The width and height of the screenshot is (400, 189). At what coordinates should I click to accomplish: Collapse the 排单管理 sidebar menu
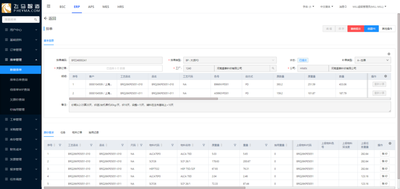(21, 60)
